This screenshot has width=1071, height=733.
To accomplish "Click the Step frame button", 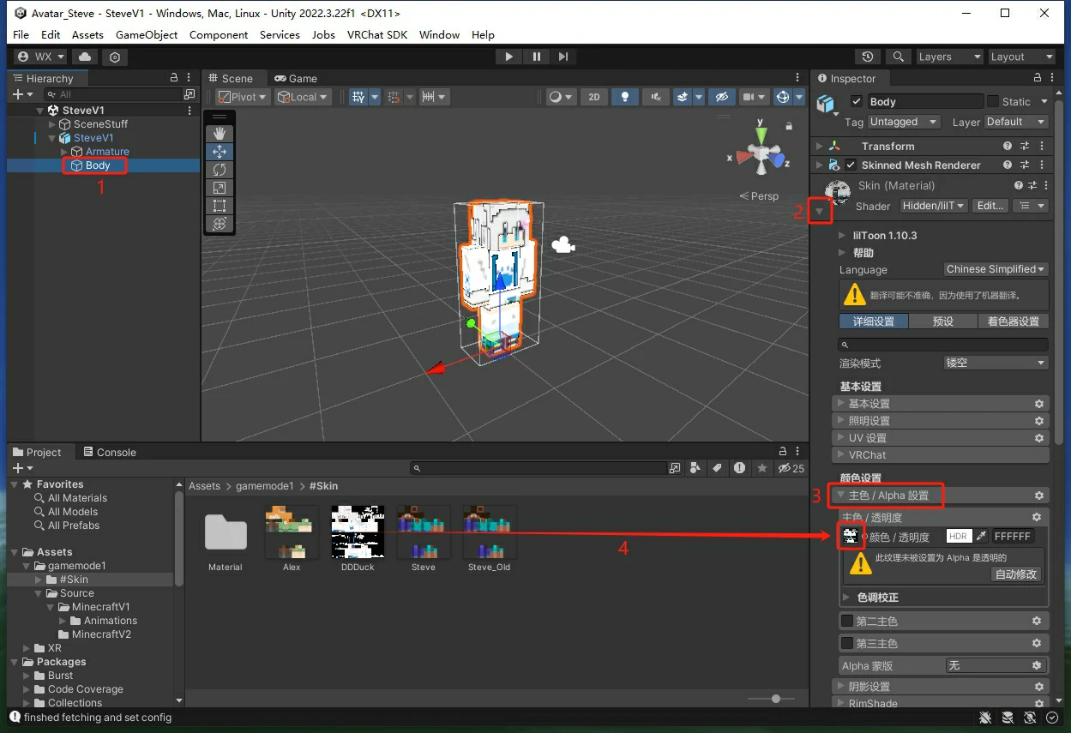I will click(563, 57).
